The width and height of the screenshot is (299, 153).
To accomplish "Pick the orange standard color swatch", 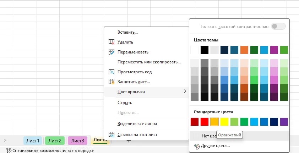I will coord(214,122).
